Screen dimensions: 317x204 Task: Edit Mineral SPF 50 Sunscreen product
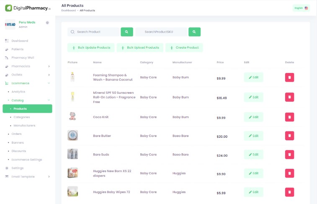pos(253,97)
